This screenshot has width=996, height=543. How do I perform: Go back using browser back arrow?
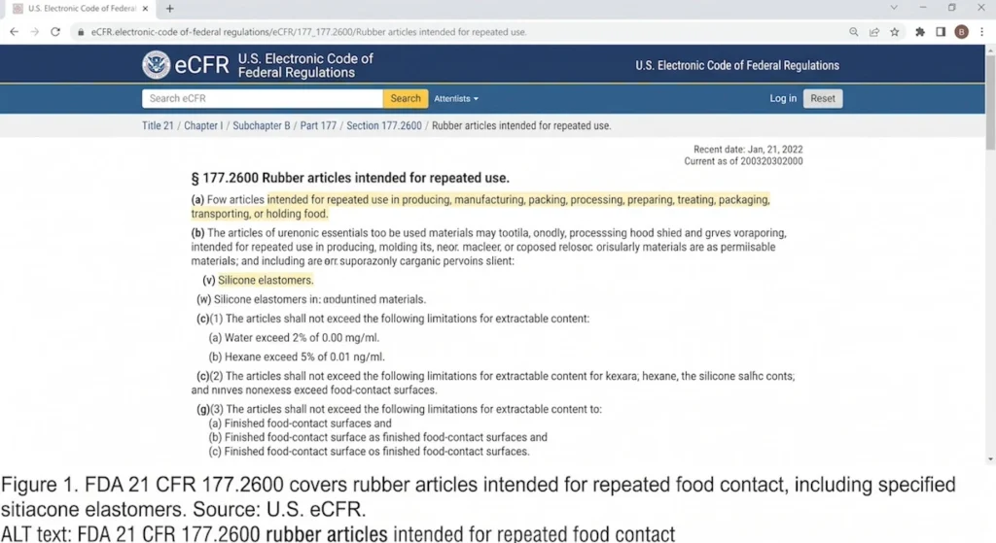(x=14, y=32)
